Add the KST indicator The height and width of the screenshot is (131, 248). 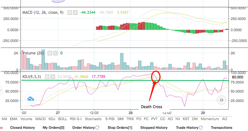tap(186, 119)
